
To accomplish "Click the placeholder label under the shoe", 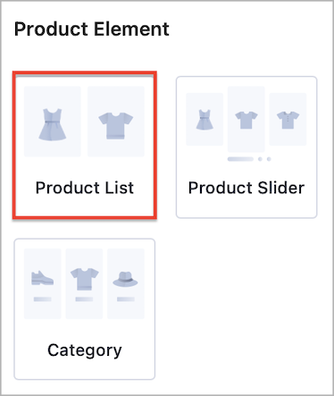I will click(42, 299).
